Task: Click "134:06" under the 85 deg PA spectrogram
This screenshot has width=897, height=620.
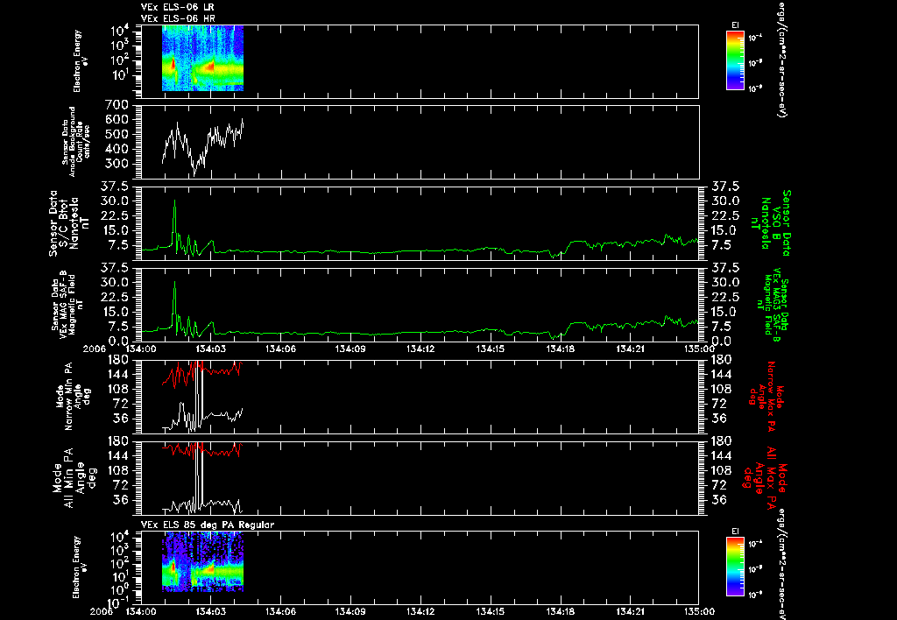Action: (280, 611)
